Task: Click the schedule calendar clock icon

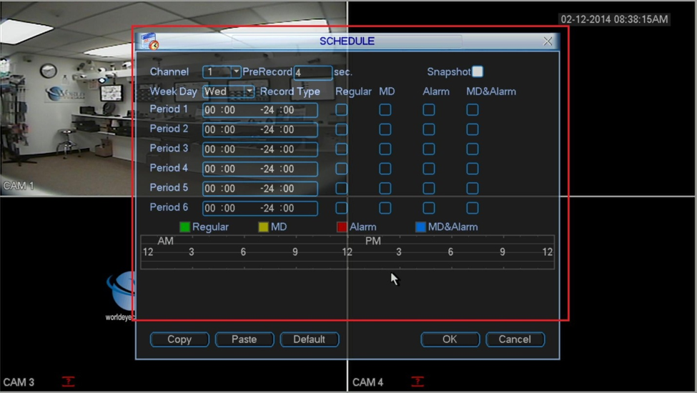Action: tap(149, 41)
